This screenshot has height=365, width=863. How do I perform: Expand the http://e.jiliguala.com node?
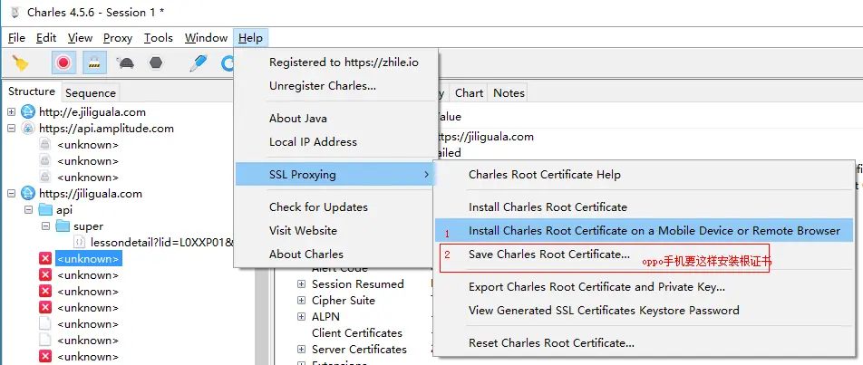12,112
